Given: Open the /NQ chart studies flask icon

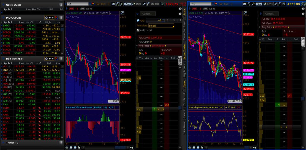Looking at the screenshot, I should (279, 4).
